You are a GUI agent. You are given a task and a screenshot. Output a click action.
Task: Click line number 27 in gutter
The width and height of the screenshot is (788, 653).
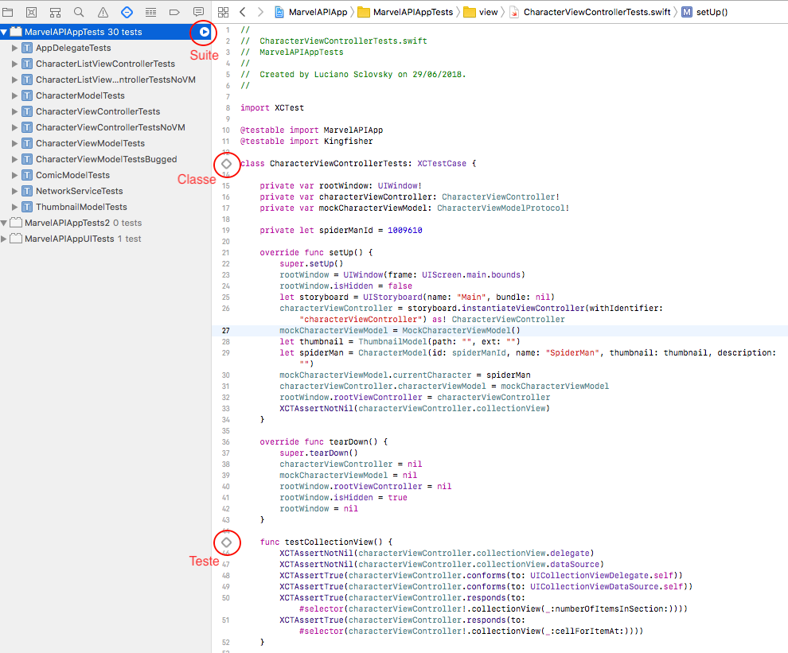[x=225, y=331]
